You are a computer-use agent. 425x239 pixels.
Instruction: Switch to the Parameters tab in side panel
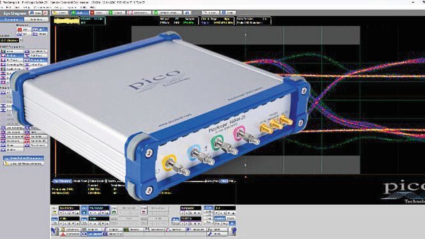12,20
